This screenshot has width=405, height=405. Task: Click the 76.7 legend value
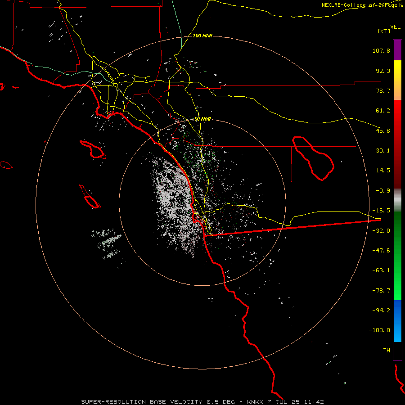(383, 90)
